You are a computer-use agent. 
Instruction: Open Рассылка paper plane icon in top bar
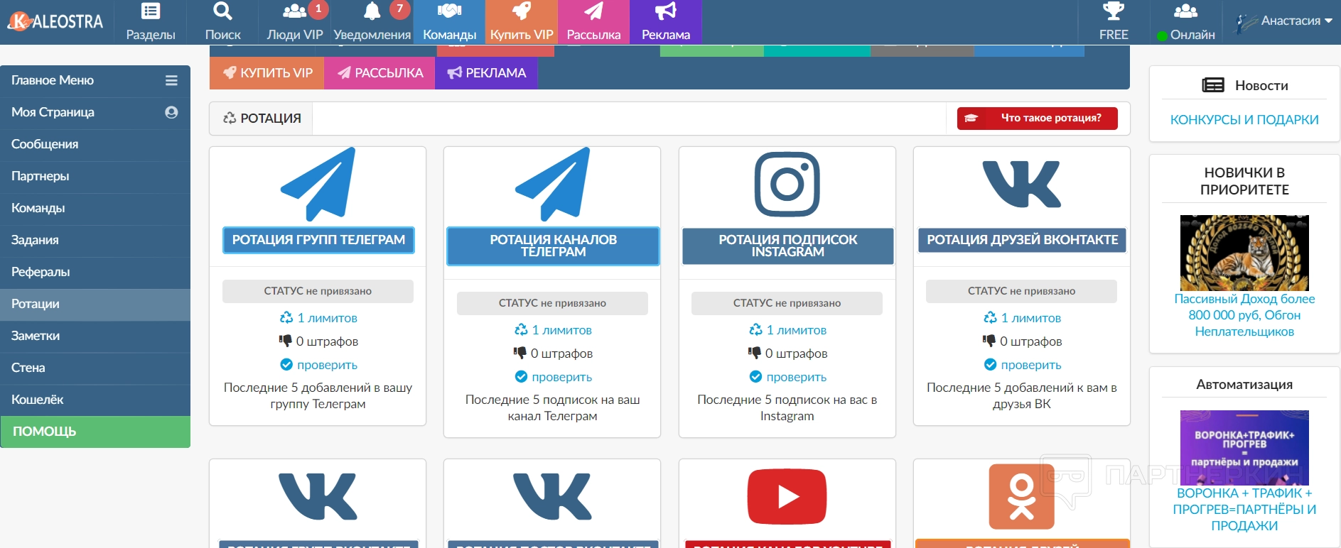(593, 11)
